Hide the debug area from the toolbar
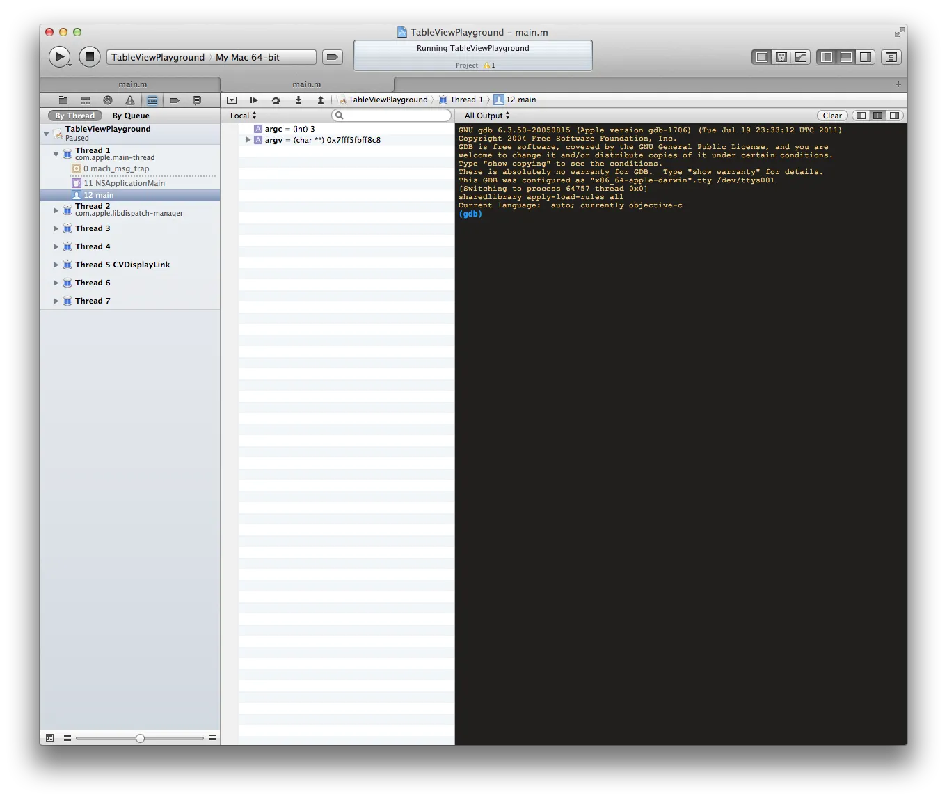Screen dimensions: 947x800 coord(846,57)
